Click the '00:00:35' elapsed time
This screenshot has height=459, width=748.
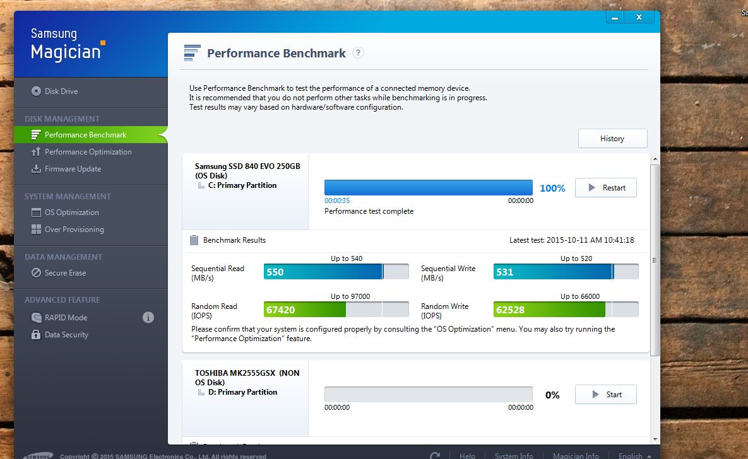pos(337,200)
